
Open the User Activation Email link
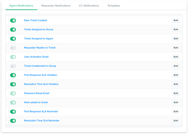click(36, 57)
